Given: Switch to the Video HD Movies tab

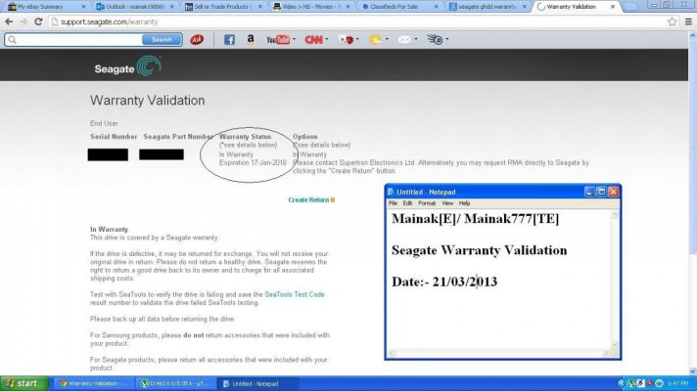Looking at the screenshot, I should pyautogui.click(x=312, y=7).
